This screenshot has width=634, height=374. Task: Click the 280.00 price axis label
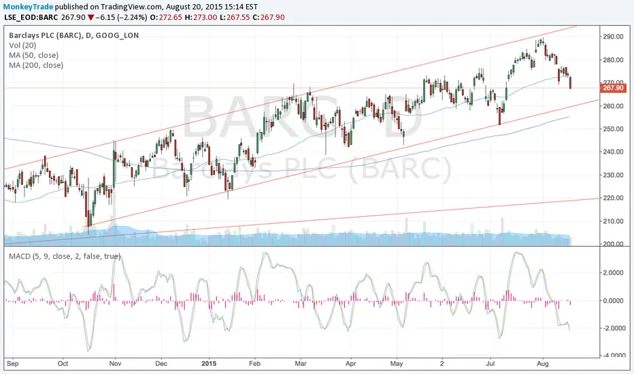click(x=614, y=60)
